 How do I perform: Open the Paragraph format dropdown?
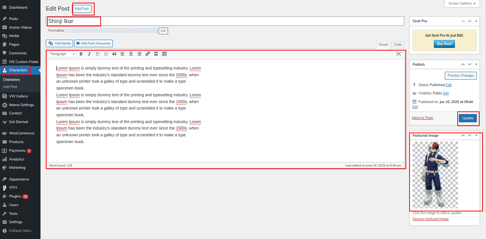[62, 54]
